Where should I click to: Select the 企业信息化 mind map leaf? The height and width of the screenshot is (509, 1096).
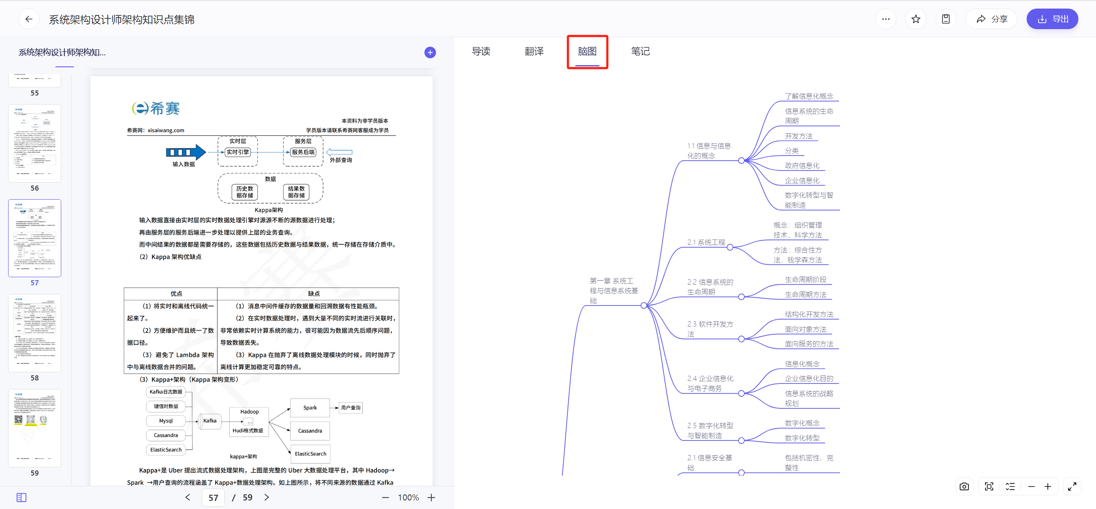point(802,180)
